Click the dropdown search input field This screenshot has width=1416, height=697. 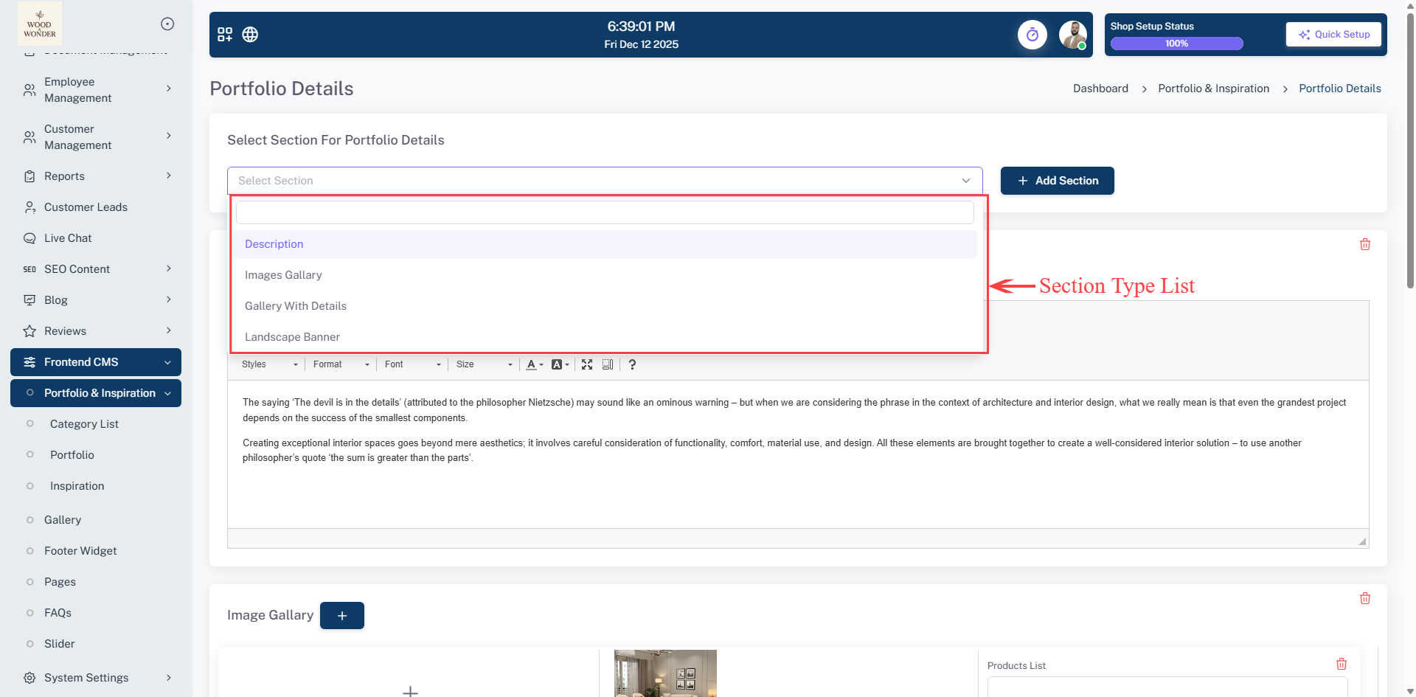(x=605, y=212)
